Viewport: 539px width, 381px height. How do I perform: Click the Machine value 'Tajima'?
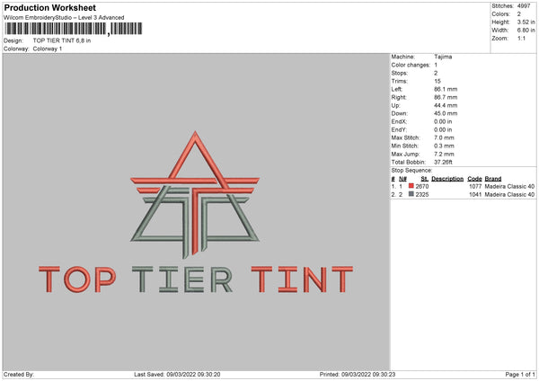click(443, 57)
